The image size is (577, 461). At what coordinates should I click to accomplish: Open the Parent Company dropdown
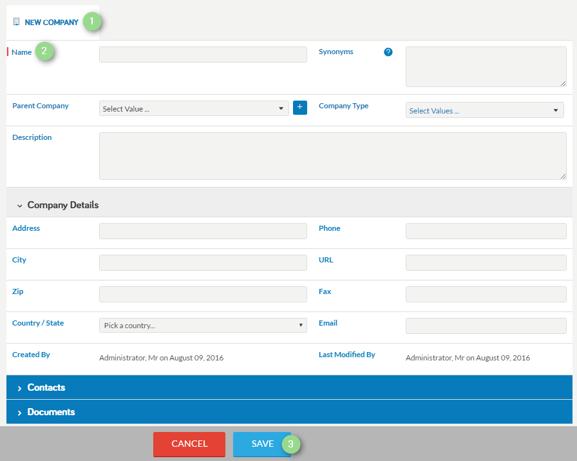194,108
